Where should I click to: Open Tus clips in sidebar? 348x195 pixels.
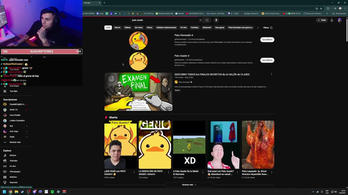[14, 91]
